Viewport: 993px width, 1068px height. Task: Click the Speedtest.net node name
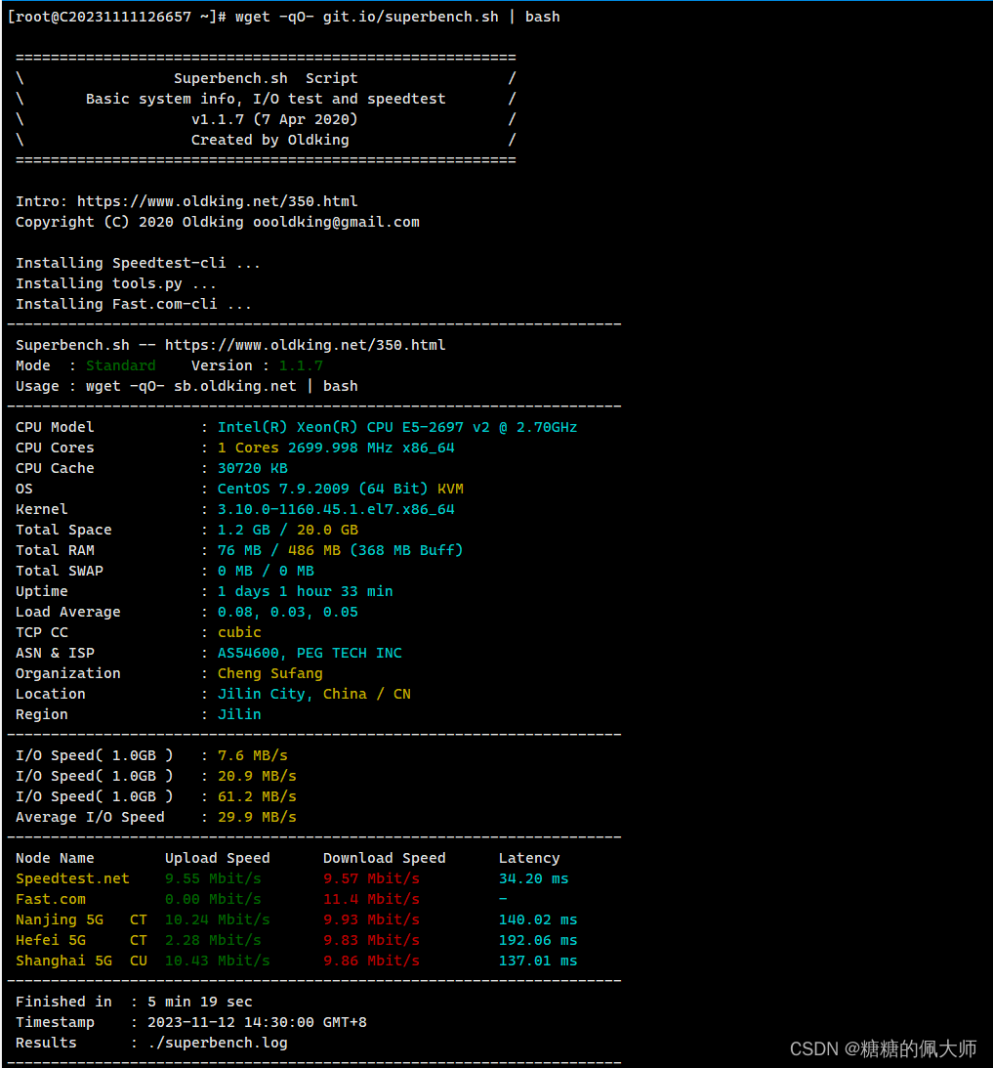point(72,878)
